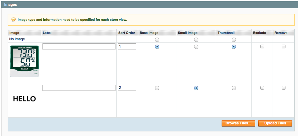
Task: Select Small Image radio for HELLO image
Action: click(x=196, y=88)
